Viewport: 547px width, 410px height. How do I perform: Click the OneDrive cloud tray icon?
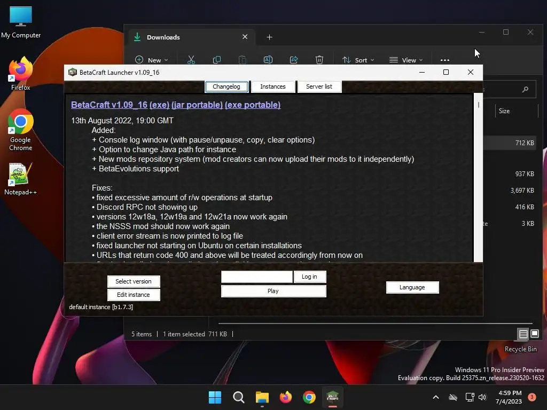click(x=453, y=397)
